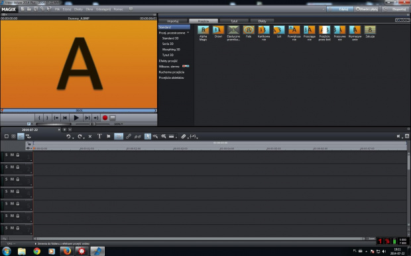This screenshot has width=411, height=256.
Task: Open the undo history dropdown arrow
Action: pos(73,138)
